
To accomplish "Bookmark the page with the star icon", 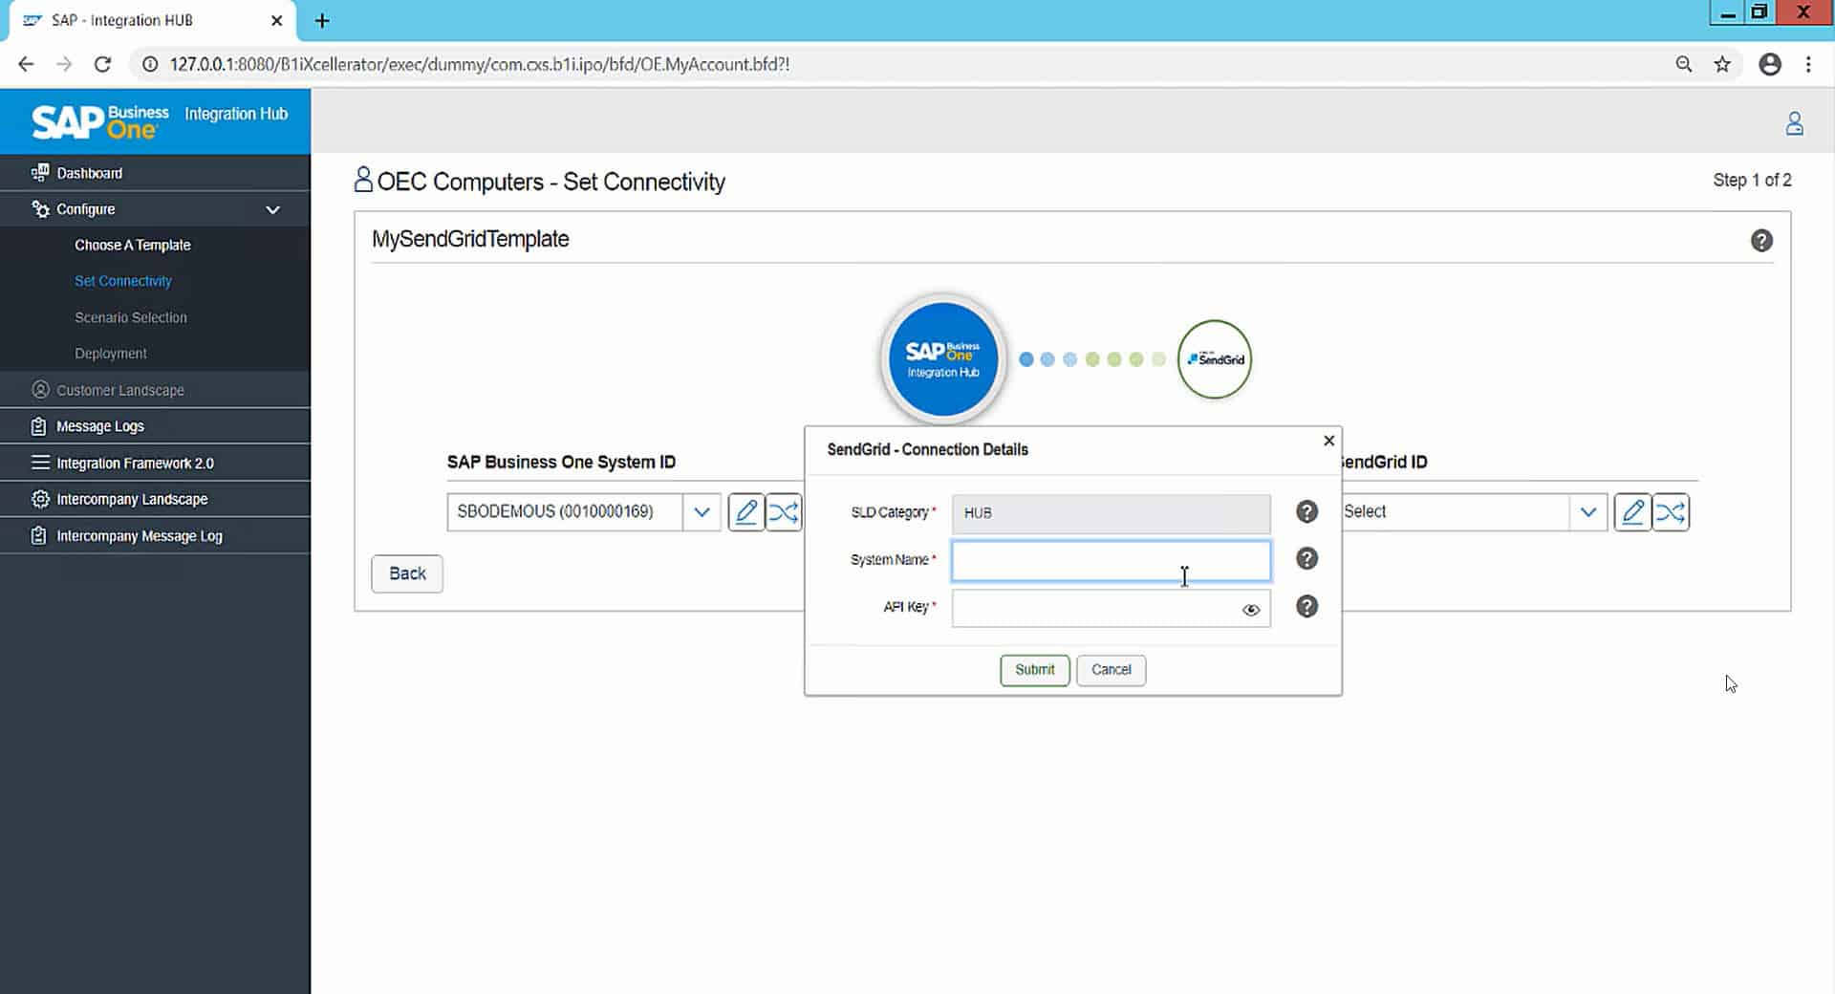I will (1724, 64).
